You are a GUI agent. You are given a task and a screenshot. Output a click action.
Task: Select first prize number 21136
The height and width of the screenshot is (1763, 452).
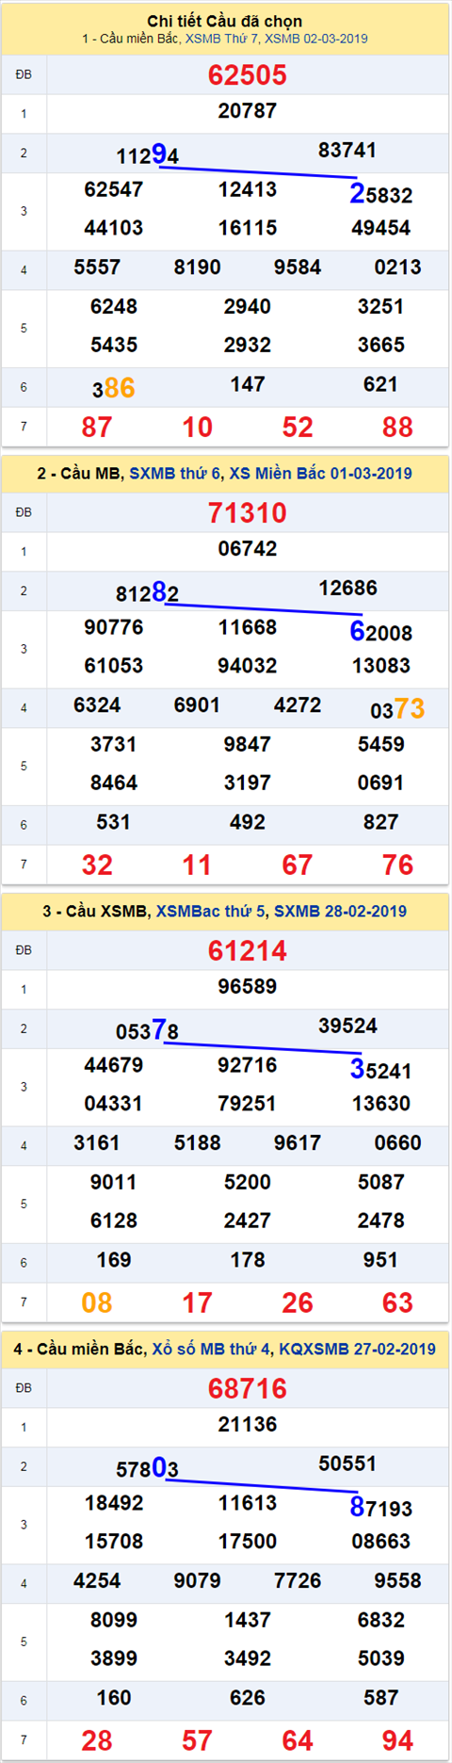coord(248,1425)
